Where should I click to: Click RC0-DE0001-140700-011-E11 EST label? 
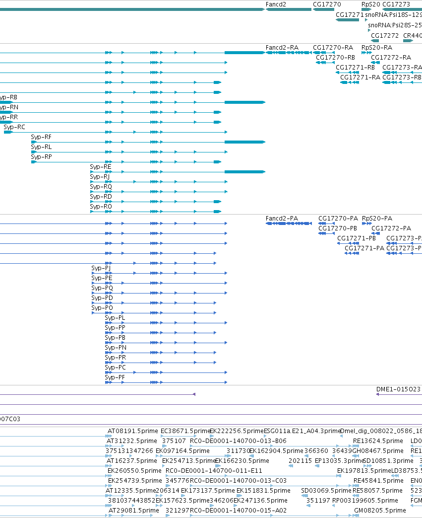coord(214,471)
